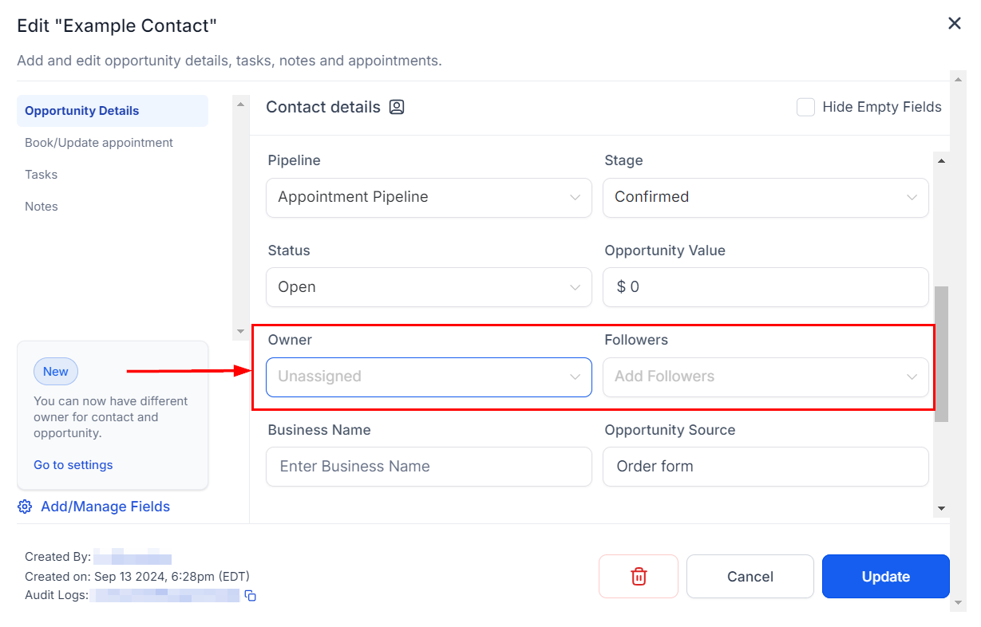Click the red trash delete icon
Screen dimensions: 981x627
tap(639, 576)
